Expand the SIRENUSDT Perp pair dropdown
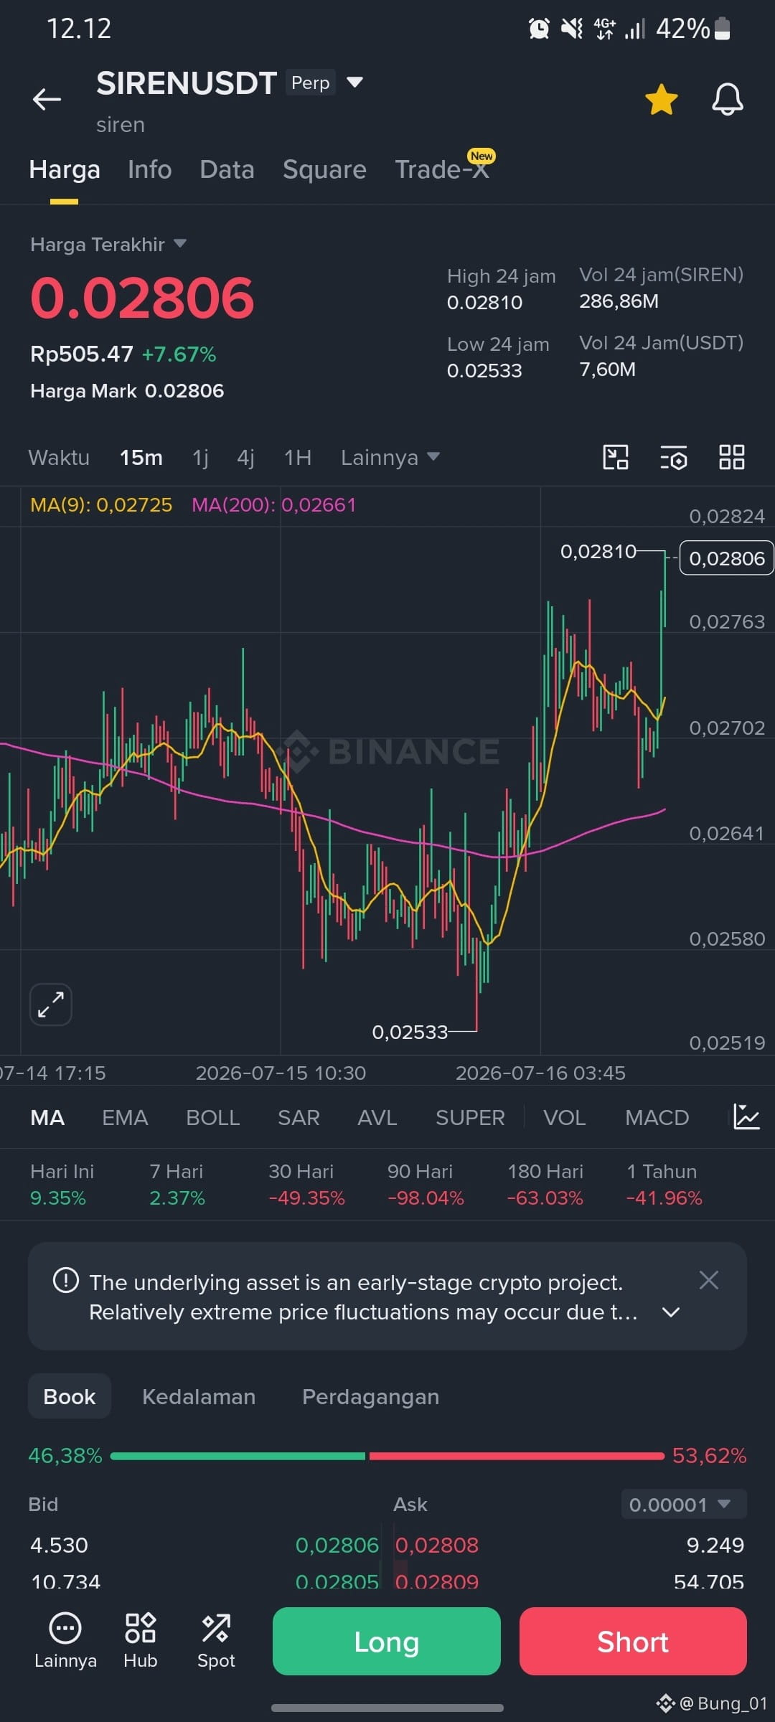This screenshot has width=775, height=1722. point(354,82)
